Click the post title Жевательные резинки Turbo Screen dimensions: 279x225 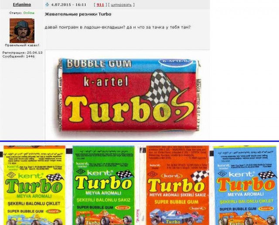(78, 14)
